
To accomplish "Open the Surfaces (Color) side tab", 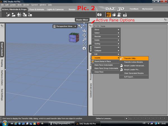I will point(2,78).
